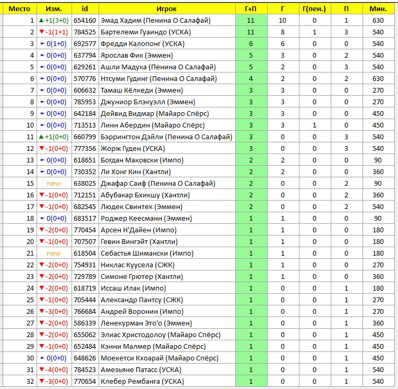Click player name Линн Абердин
398x389 pixels.
125,125
